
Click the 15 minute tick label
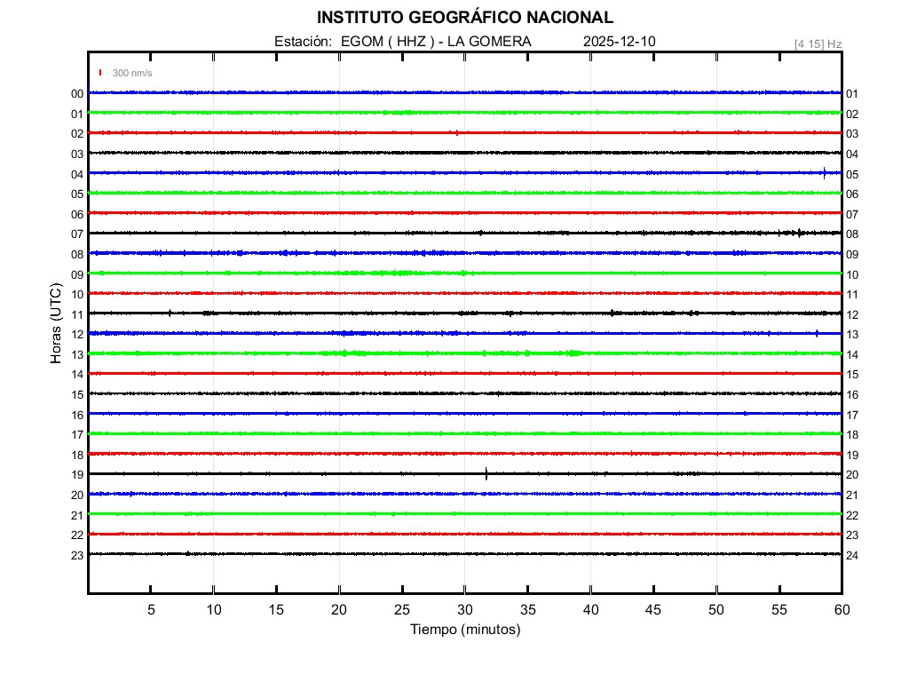tap(276, 610)
